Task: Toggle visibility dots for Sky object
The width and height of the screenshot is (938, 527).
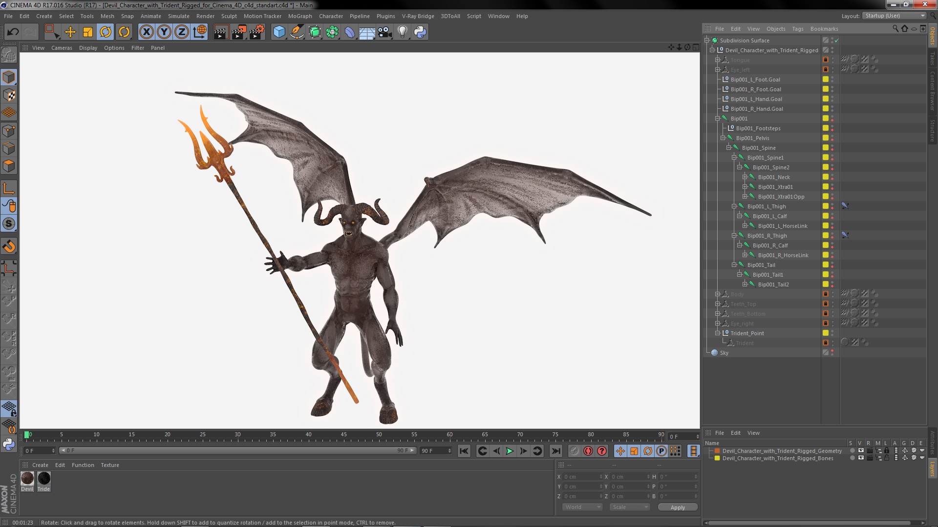Action: point(832,352)
